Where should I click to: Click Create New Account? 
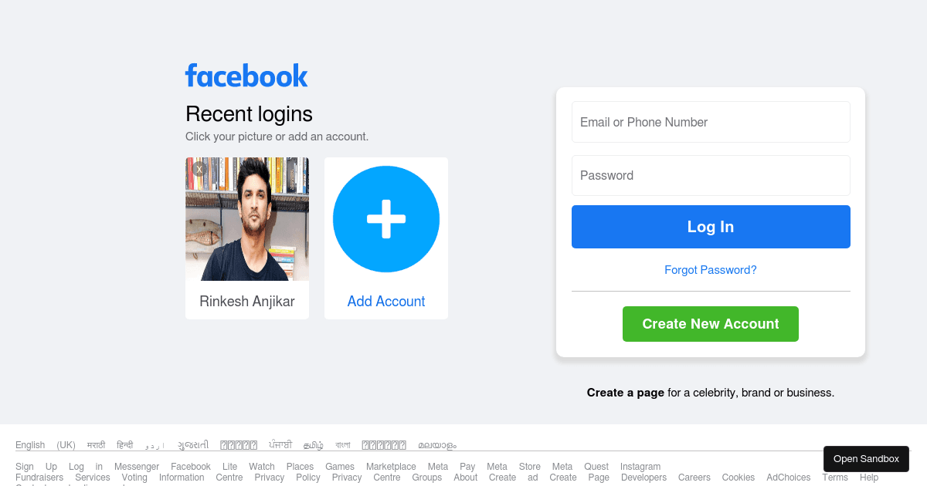pos(710,323)
